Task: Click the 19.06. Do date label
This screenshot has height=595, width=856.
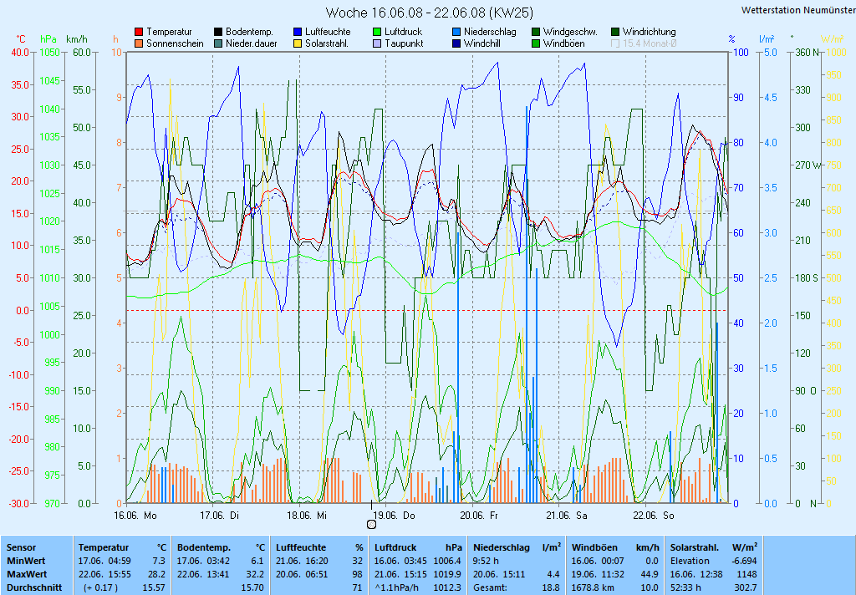Action: [394, 516]
